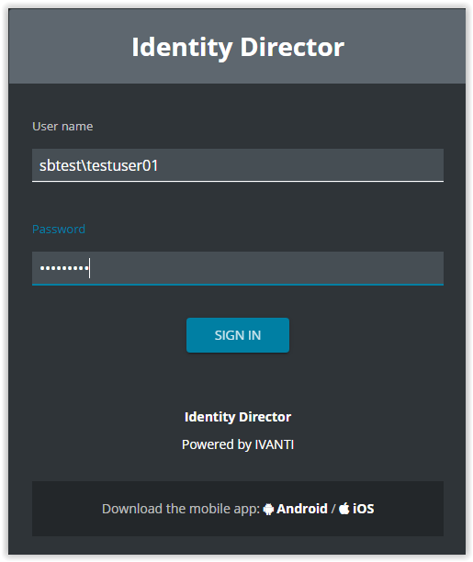Click "Download the mobile app:" text

(181, 509)
